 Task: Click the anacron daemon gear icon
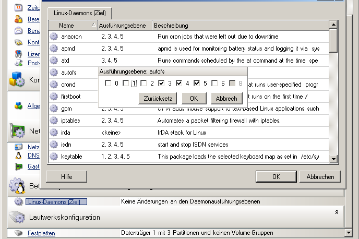[54, 37]
